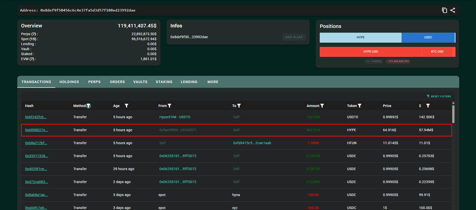Image resolution: width=476 pixels, height=210 pixels.
Task: Click the Add Alias button
Action: [x=294, y=37]
